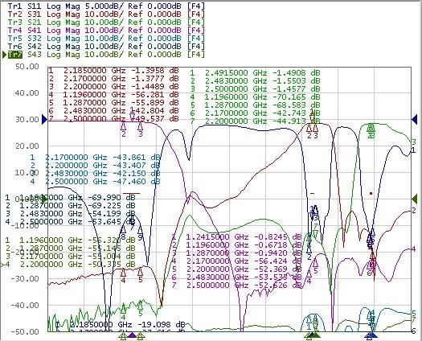Viewport: 422px width, 341px height.
Task: Click the red S31 marker readout -1.3958 dB
Action: tap(155, 71)
